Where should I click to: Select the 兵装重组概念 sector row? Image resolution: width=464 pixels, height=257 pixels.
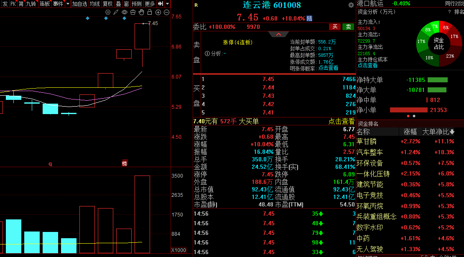click(x=410, y=217)
